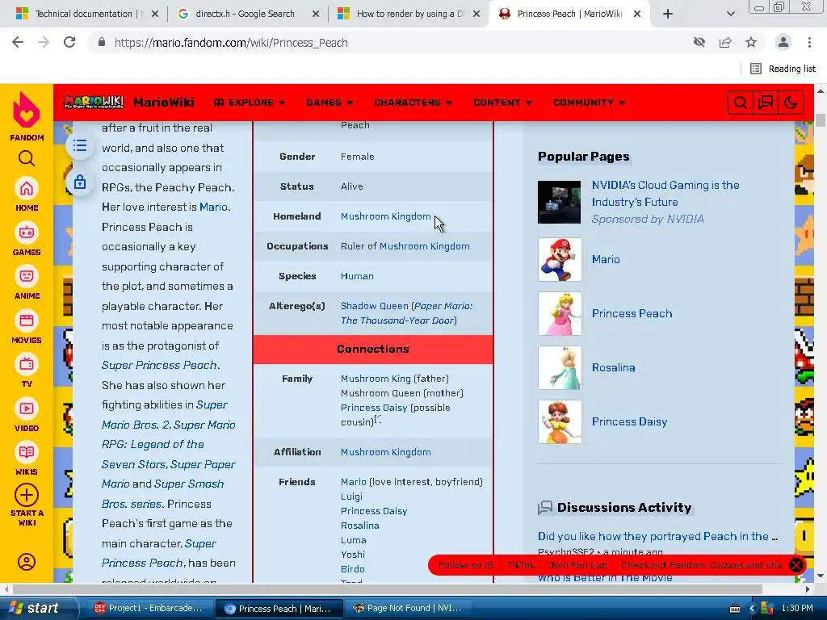Go back in browser history
This screenshot has width=827, height=620.
[18, 42]
